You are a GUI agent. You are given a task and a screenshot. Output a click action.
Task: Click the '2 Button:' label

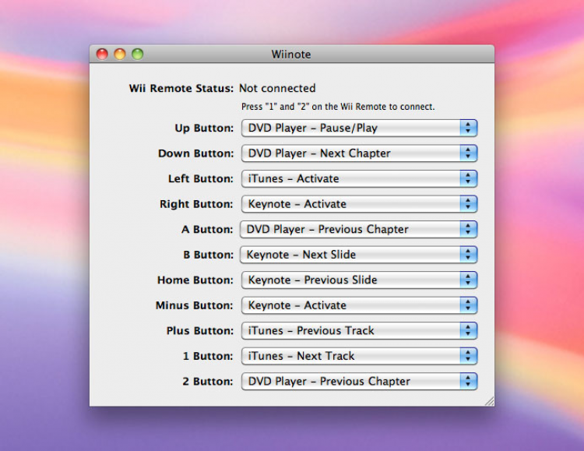[208, 382]
